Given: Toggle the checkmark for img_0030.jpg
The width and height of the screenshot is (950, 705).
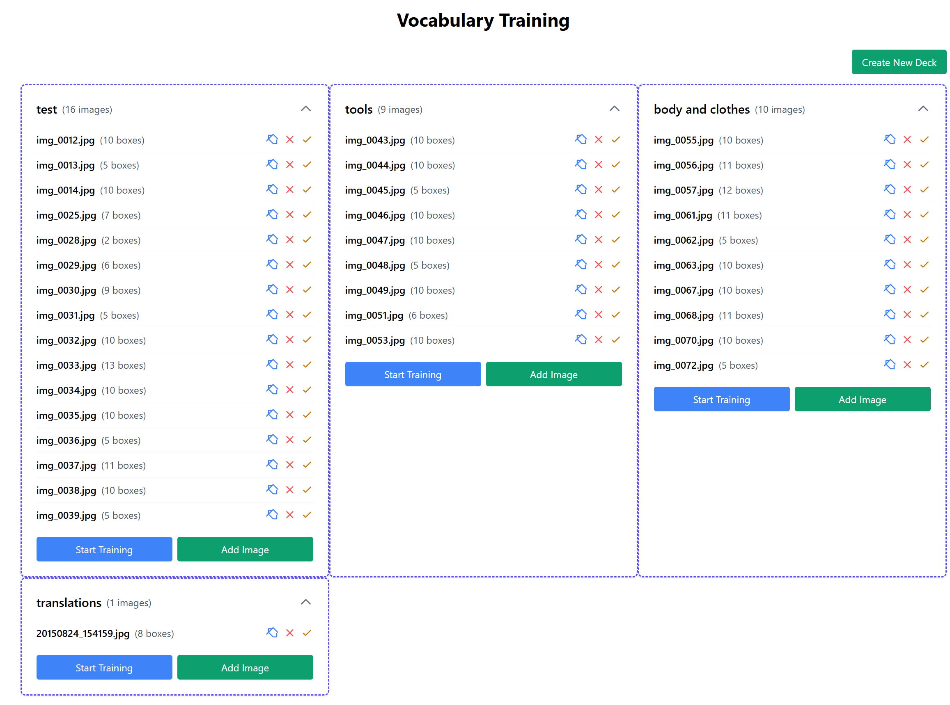Looking at the screenshot, I should 307,290.
